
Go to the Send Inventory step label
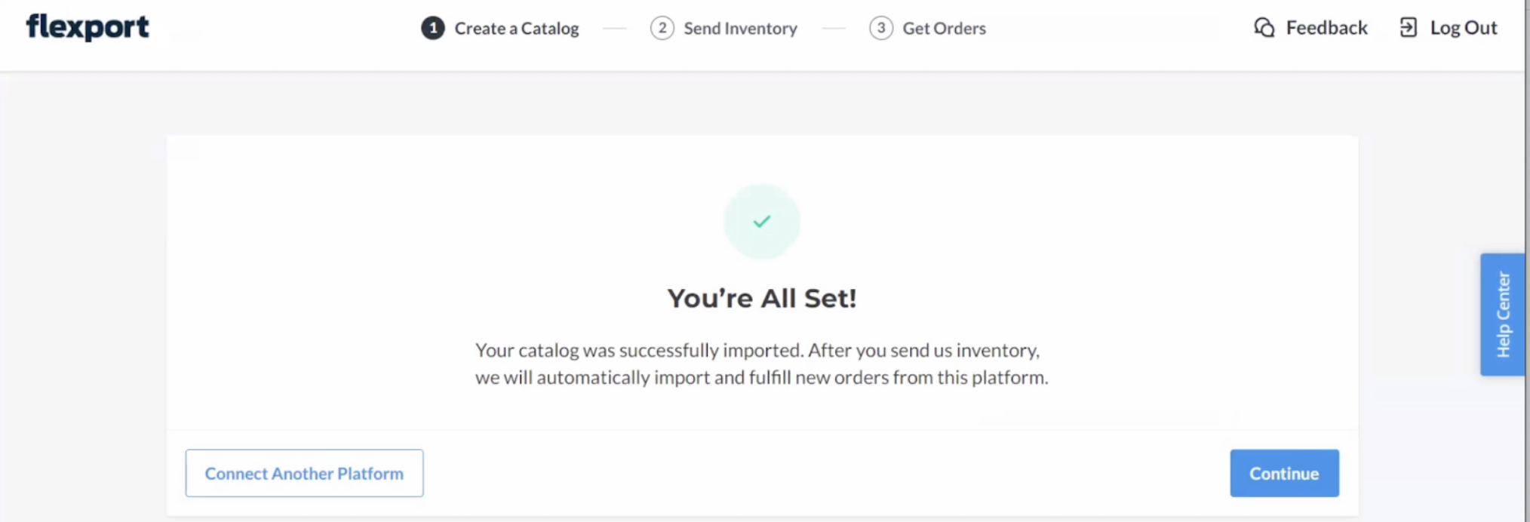click(740, 29)
